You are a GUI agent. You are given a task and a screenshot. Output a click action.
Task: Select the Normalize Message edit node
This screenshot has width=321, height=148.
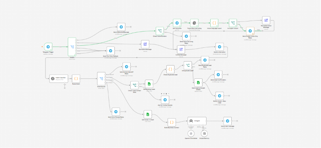point(145,44)
